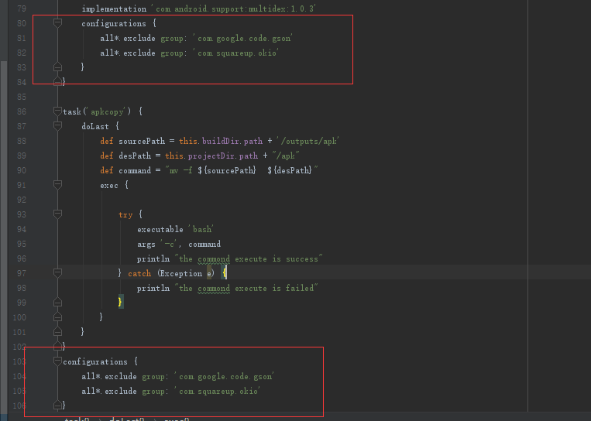
Task: Click the 'doLast' text on line 87
Action: (95, 126)
